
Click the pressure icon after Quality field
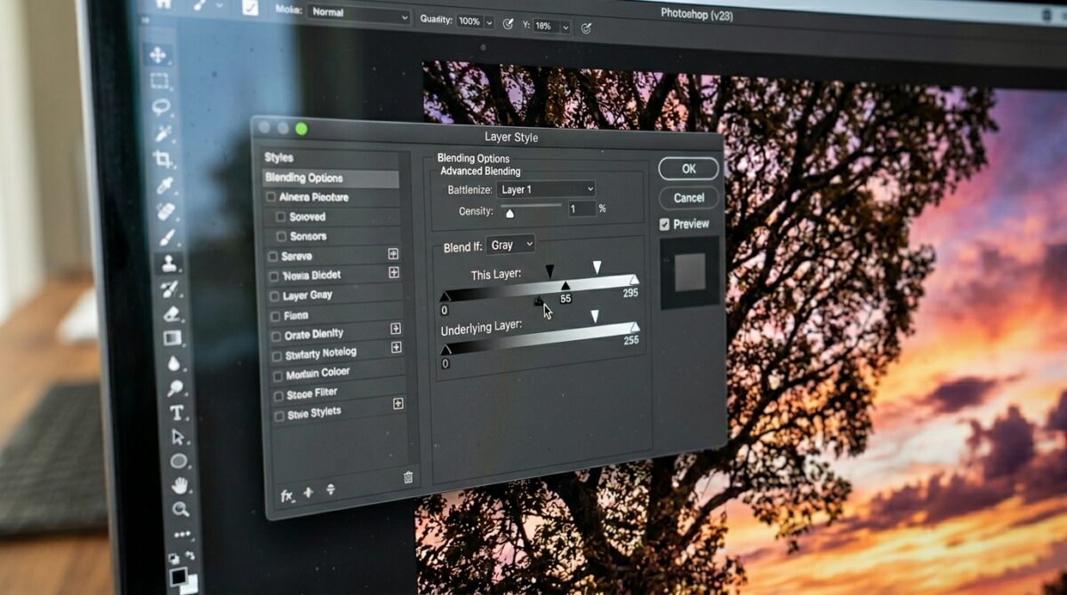pyautogui.click(x=508, y=23)
